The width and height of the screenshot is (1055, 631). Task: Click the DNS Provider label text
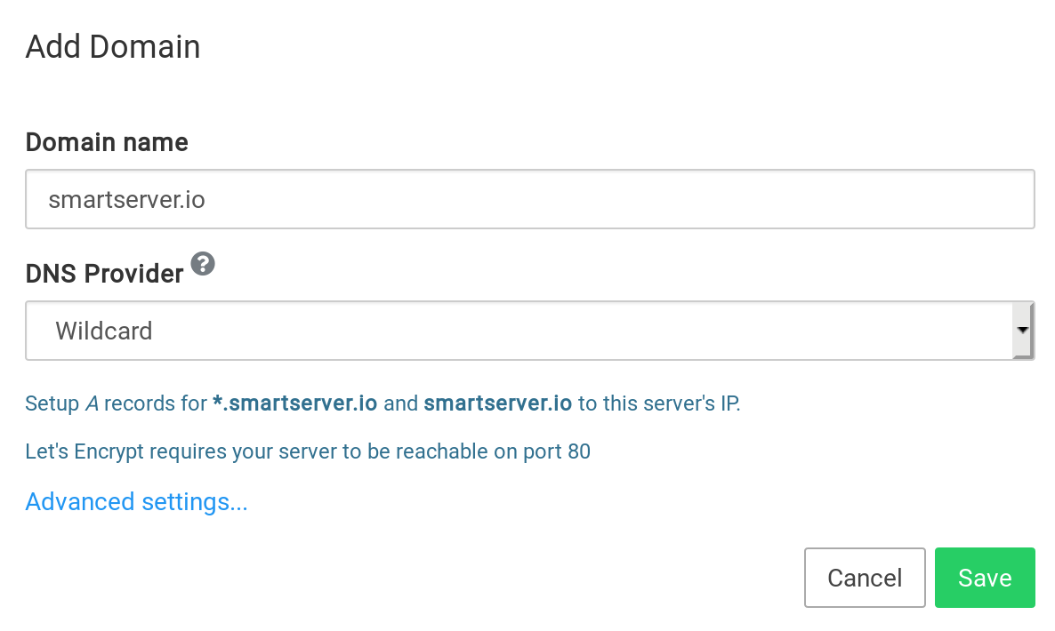coord(104,274)
